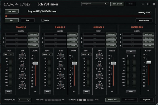Image resolution: width=158 pixels, height=105 pixels.
Task: Click Channel 2 GAIN knob
Action: pos(61,56)
